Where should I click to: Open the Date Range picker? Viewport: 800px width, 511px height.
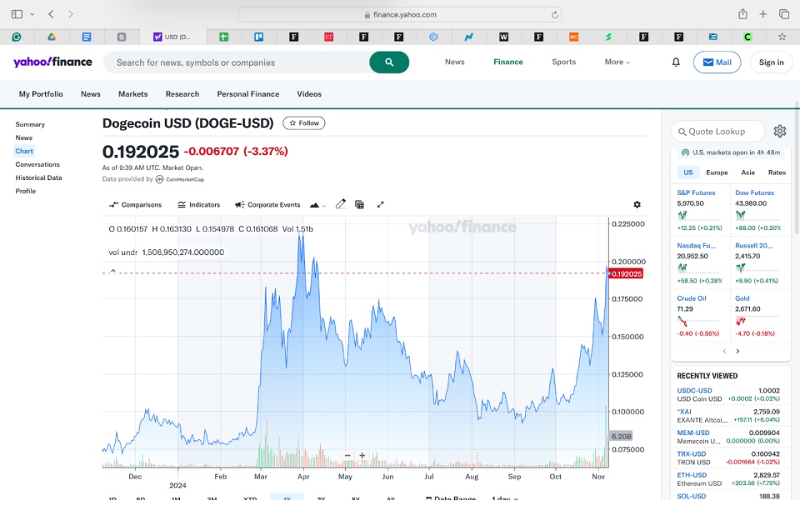451,498
